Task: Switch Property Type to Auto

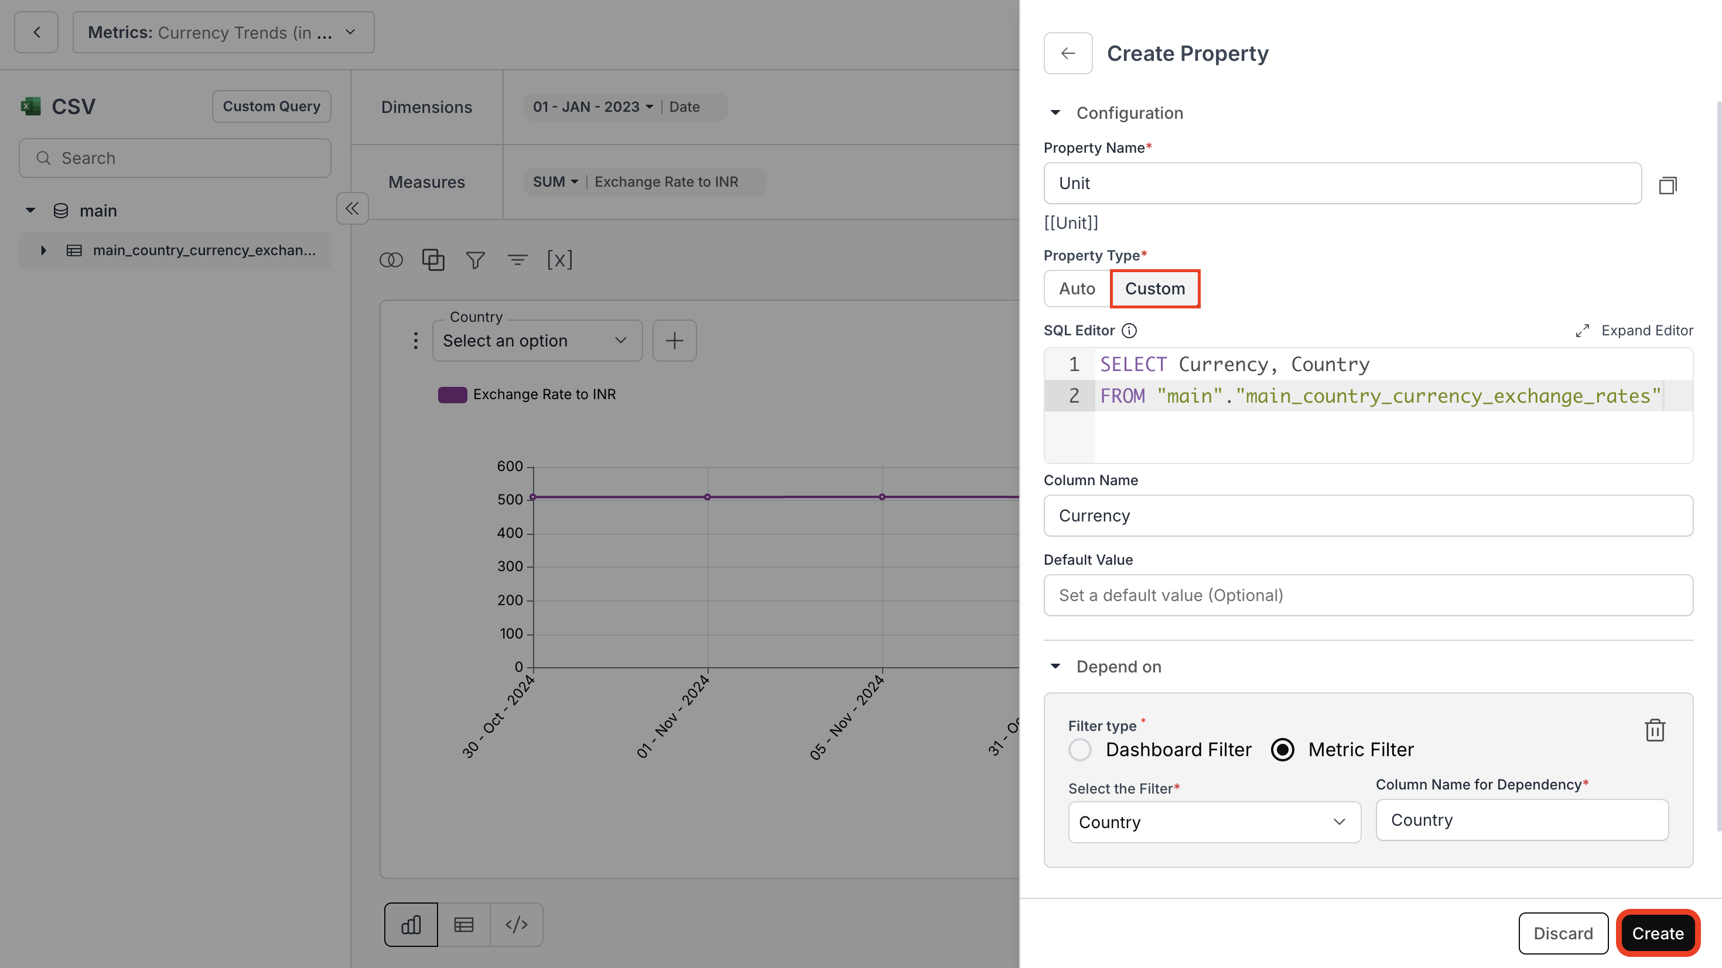Action: click(1077, 289)
